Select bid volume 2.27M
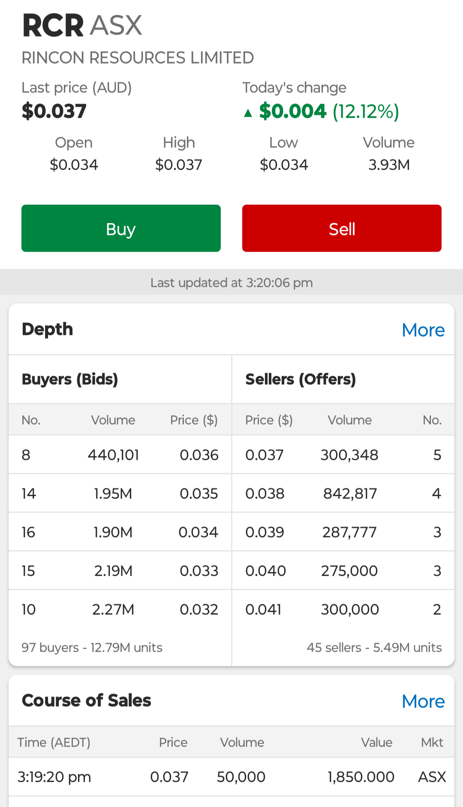The image size is (463, 807). [113, 610]
